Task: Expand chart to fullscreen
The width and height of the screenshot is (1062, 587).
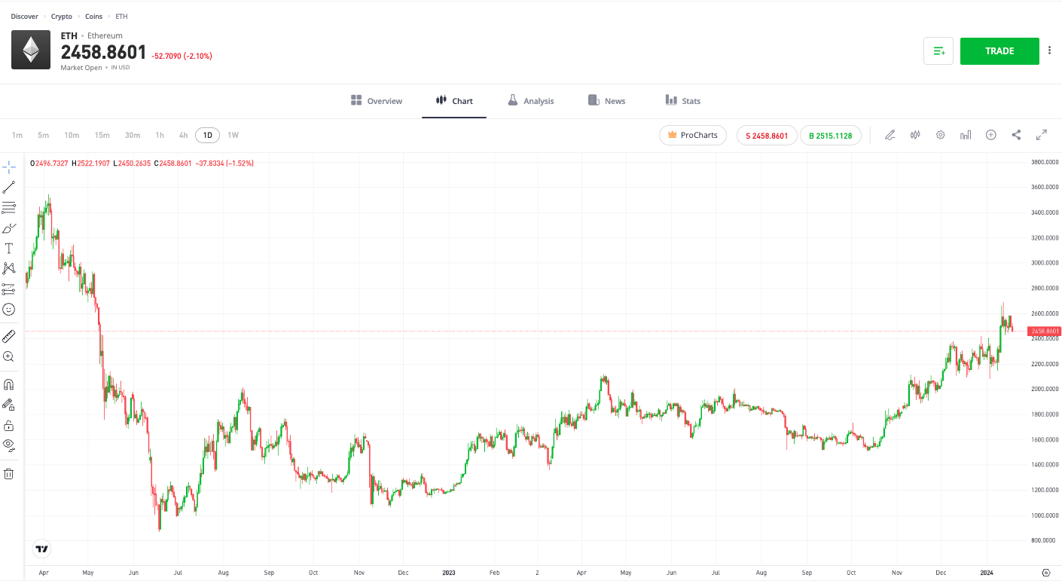Action: point(1042,135)
